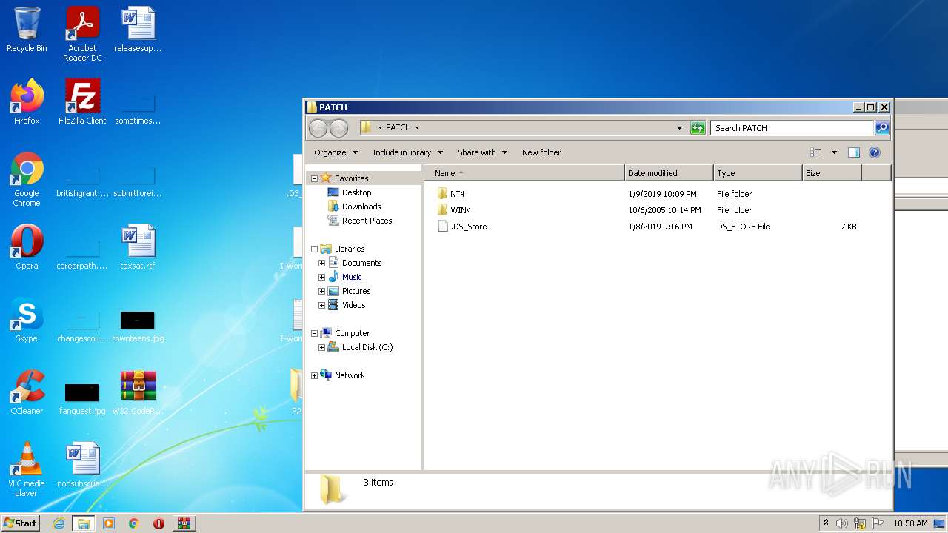Viewport: 948px width, 533px height.
Task: Click the Search PATCH input field
Action: coord(791,128)
